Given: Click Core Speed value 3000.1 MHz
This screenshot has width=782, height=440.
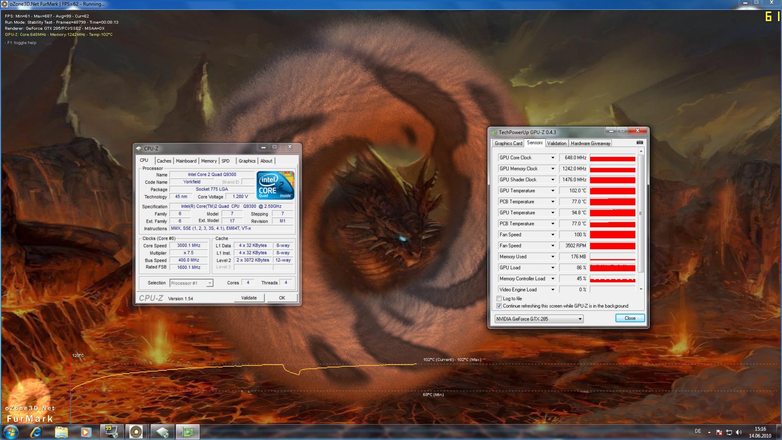Looking at the screenshot, I should pos(189,245).
